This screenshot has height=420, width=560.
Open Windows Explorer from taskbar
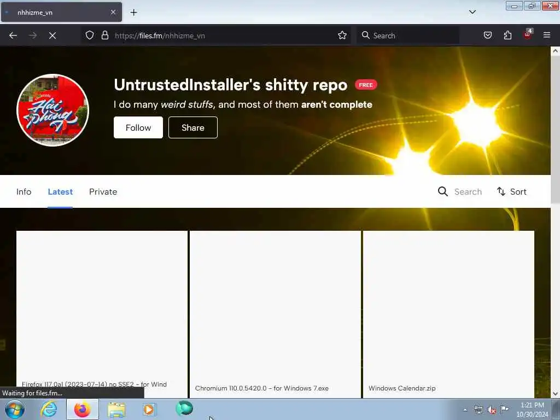pyautogui.click(x=116, y=410)
